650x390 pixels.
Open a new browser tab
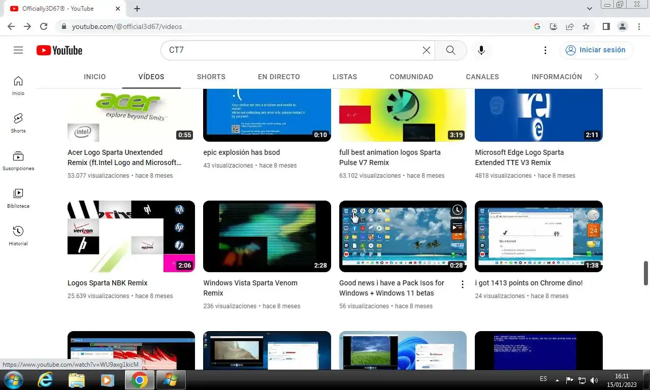pos(137,9)
